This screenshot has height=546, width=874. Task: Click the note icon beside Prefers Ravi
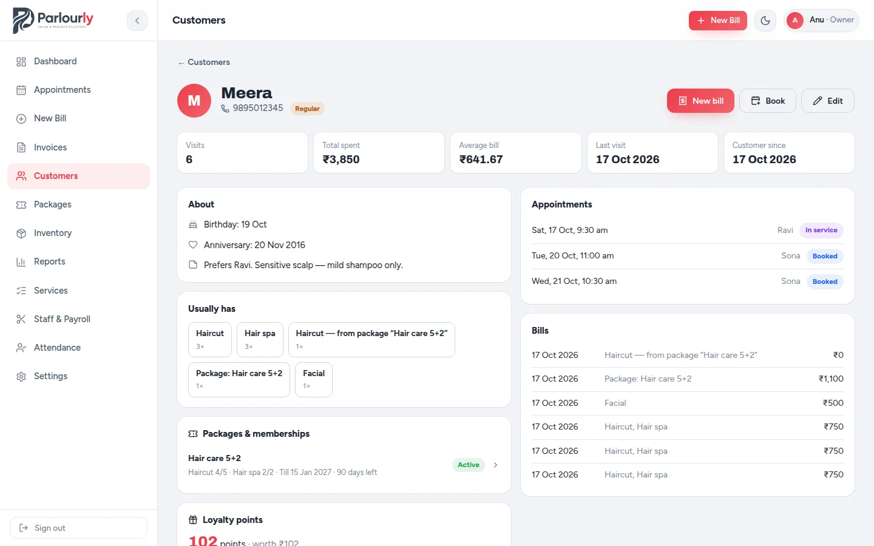(193, 265)
